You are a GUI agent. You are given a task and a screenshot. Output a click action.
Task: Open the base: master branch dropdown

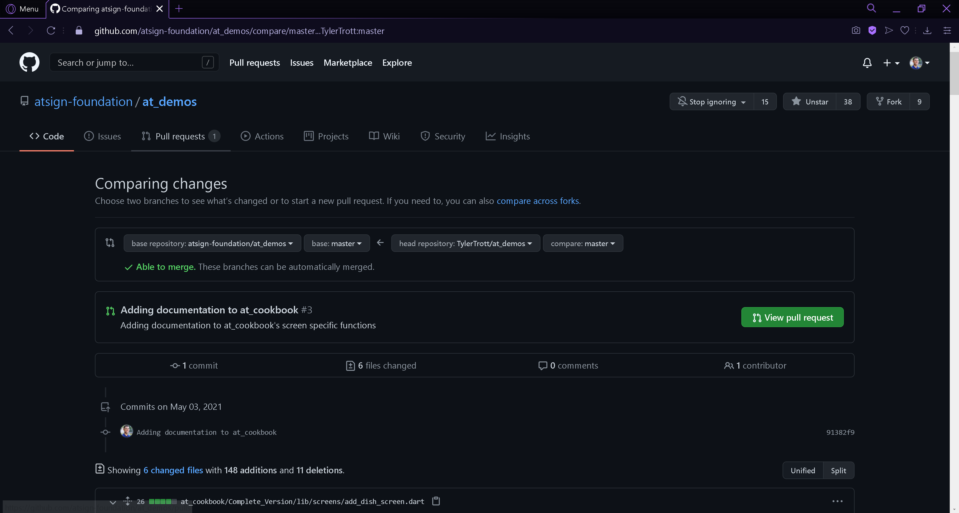(337, 243)
